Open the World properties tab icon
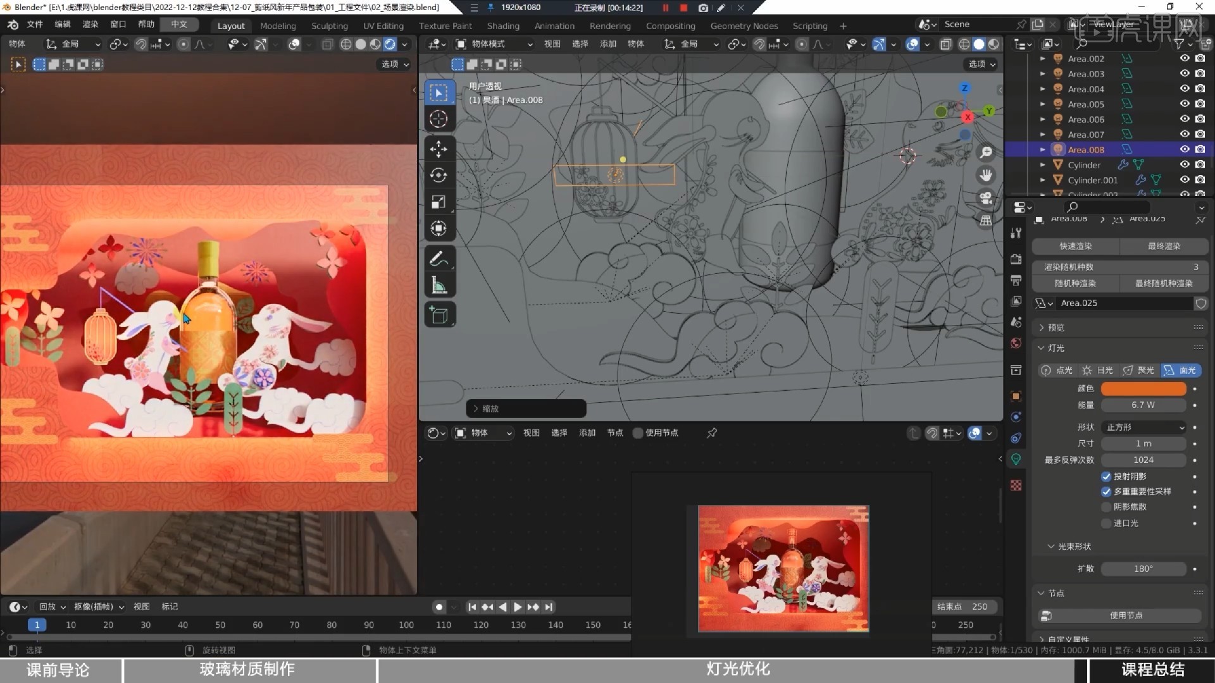 pos(1016,343)
